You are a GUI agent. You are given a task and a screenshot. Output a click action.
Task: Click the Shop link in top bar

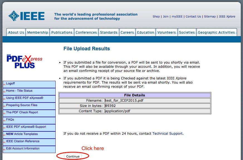tap(156, 17)
